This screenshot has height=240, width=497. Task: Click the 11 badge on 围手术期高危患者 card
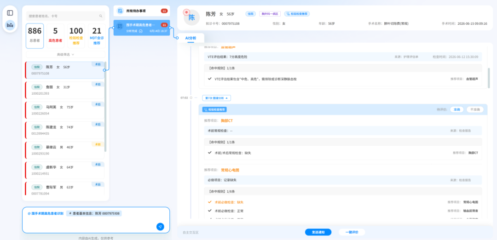pos(164,25)
